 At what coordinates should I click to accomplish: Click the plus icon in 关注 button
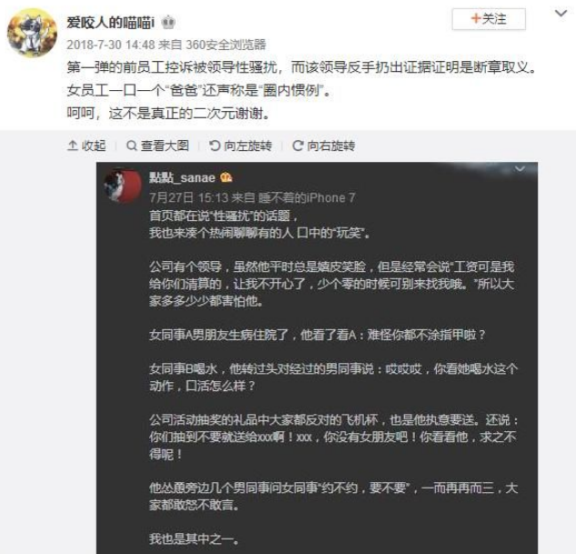476,18
